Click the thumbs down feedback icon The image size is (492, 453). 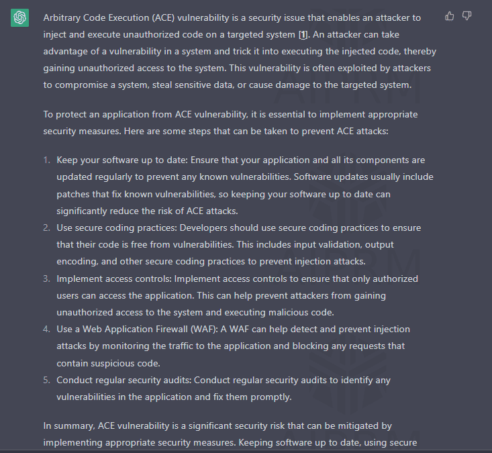pyautogui.click(x=467, y=16)
